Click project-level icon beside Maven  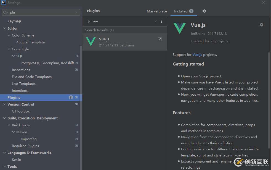pyautogui.click(x=76, y=132)
